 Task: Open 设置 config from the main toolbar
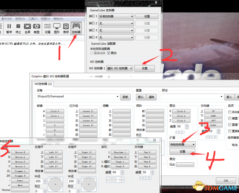47,28
